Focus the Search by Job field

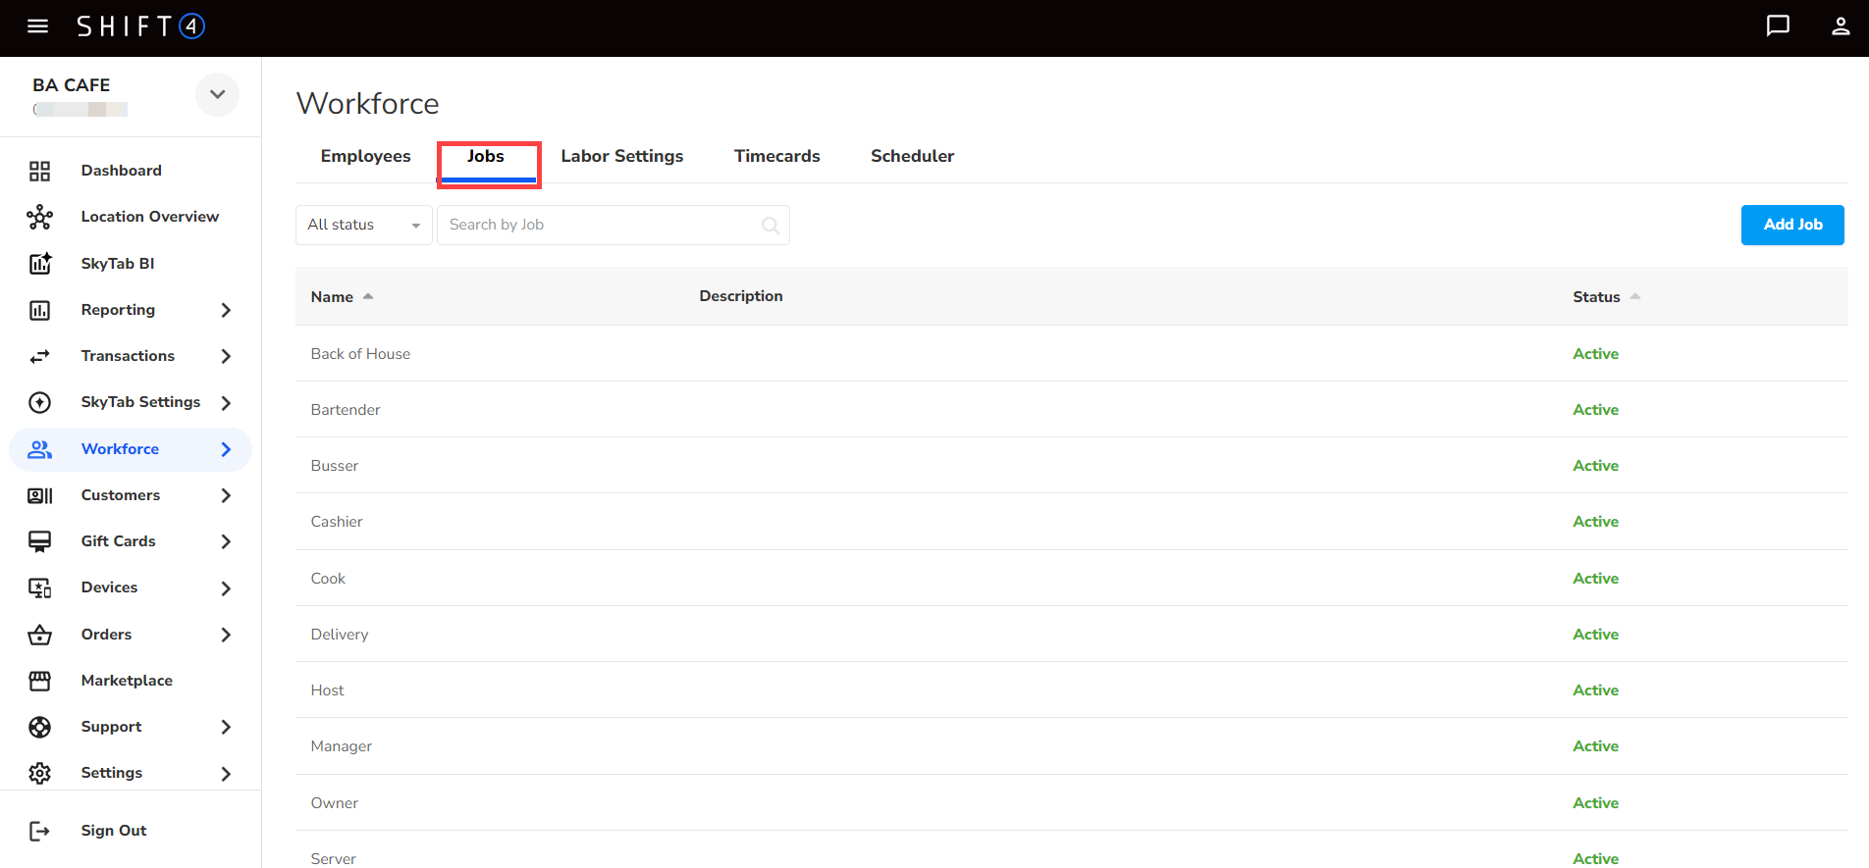599,226
